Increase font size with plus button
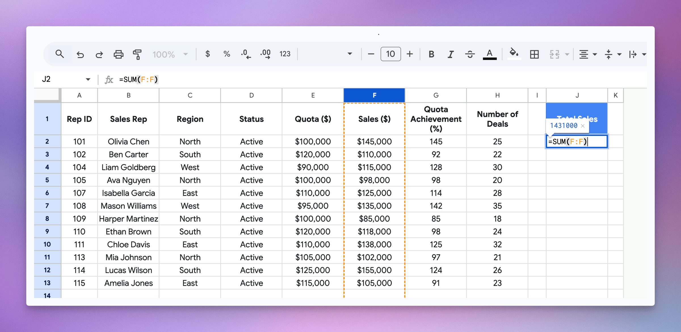Screen dimensions: 681x332 pyautogui.click(x=409, y=54)
